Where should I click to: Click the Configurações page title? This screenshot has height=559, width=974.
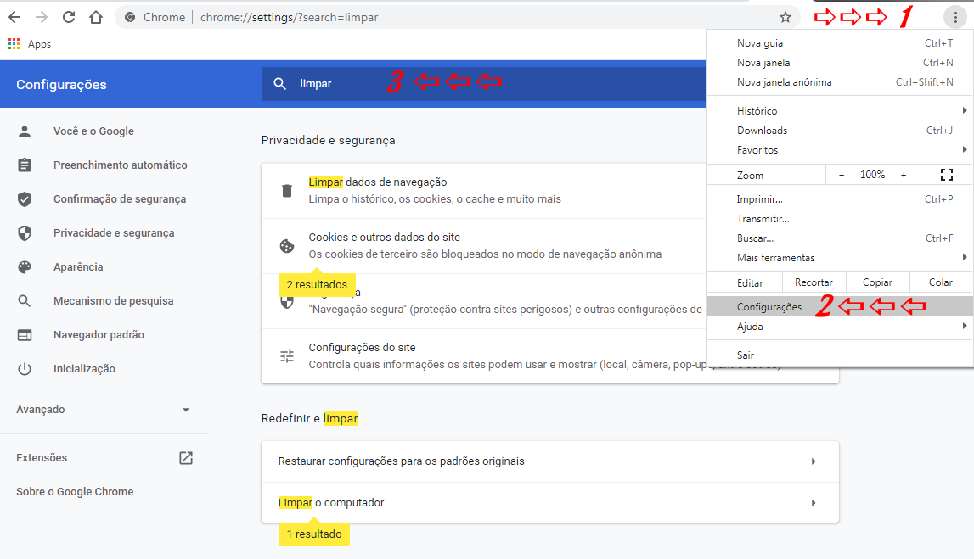tap(61, 84)
